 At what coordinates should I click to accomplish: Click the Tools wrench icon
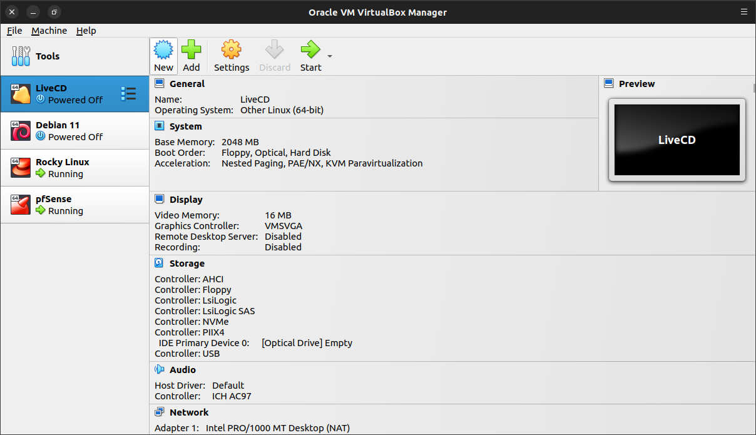pos(21,56)
